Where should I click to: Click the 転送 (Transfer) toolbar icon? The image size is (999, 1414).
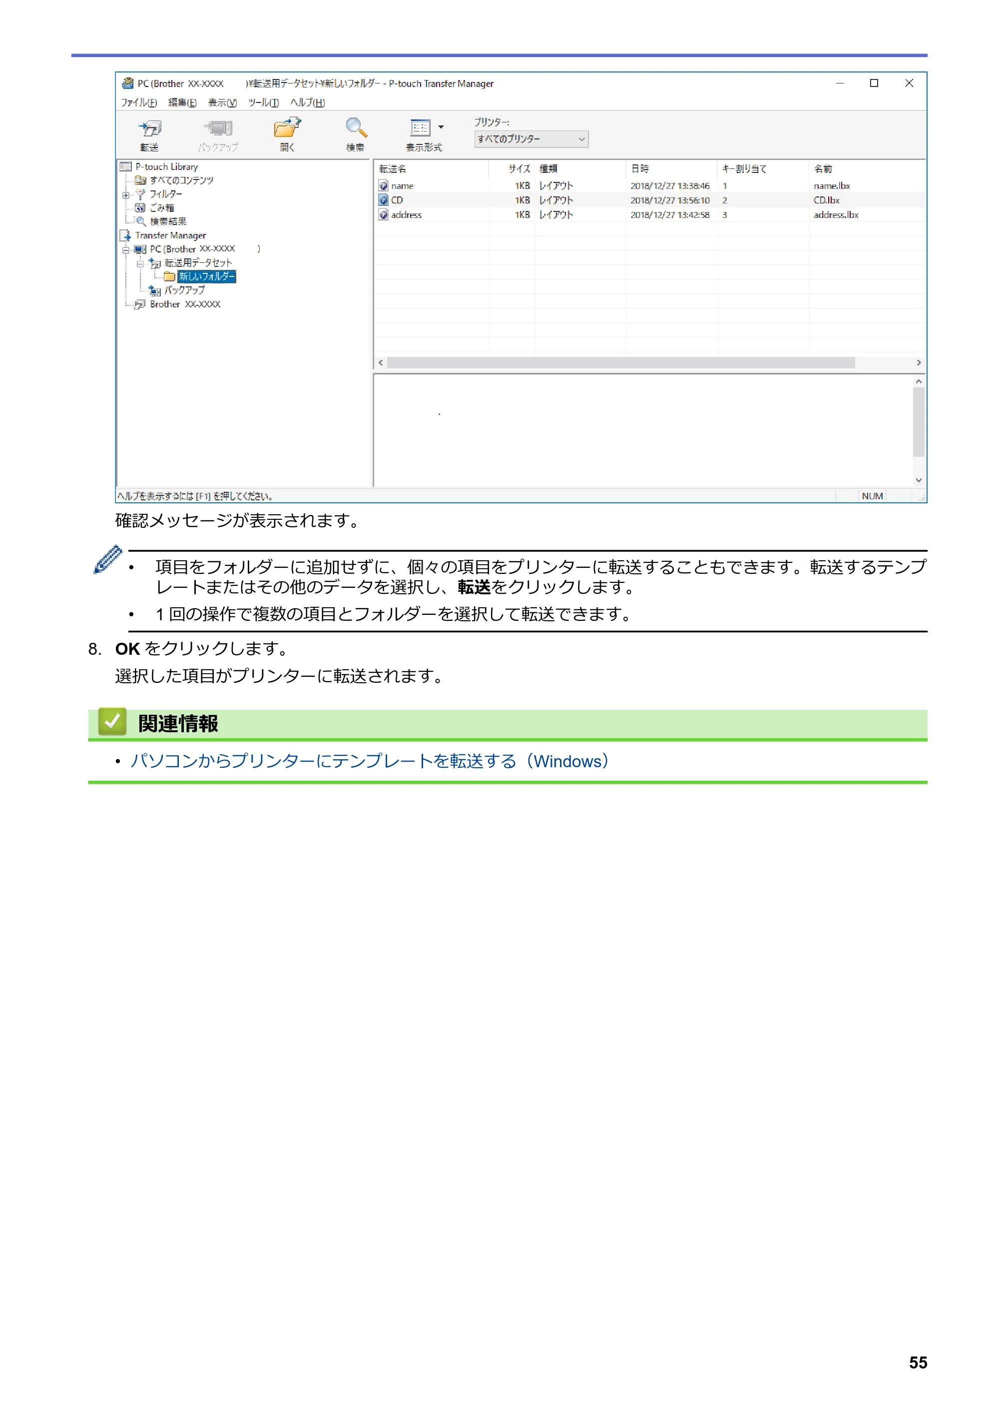[x=149, y=129]
